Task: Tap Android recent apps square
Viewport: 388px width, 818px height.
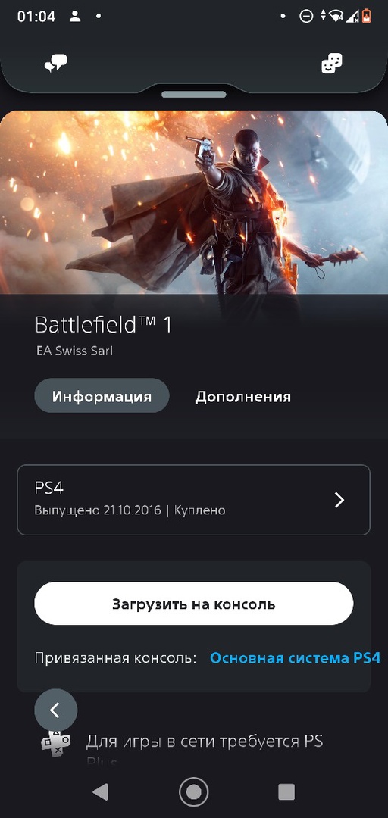Action: pyautogui.click(x=286, y=791)
